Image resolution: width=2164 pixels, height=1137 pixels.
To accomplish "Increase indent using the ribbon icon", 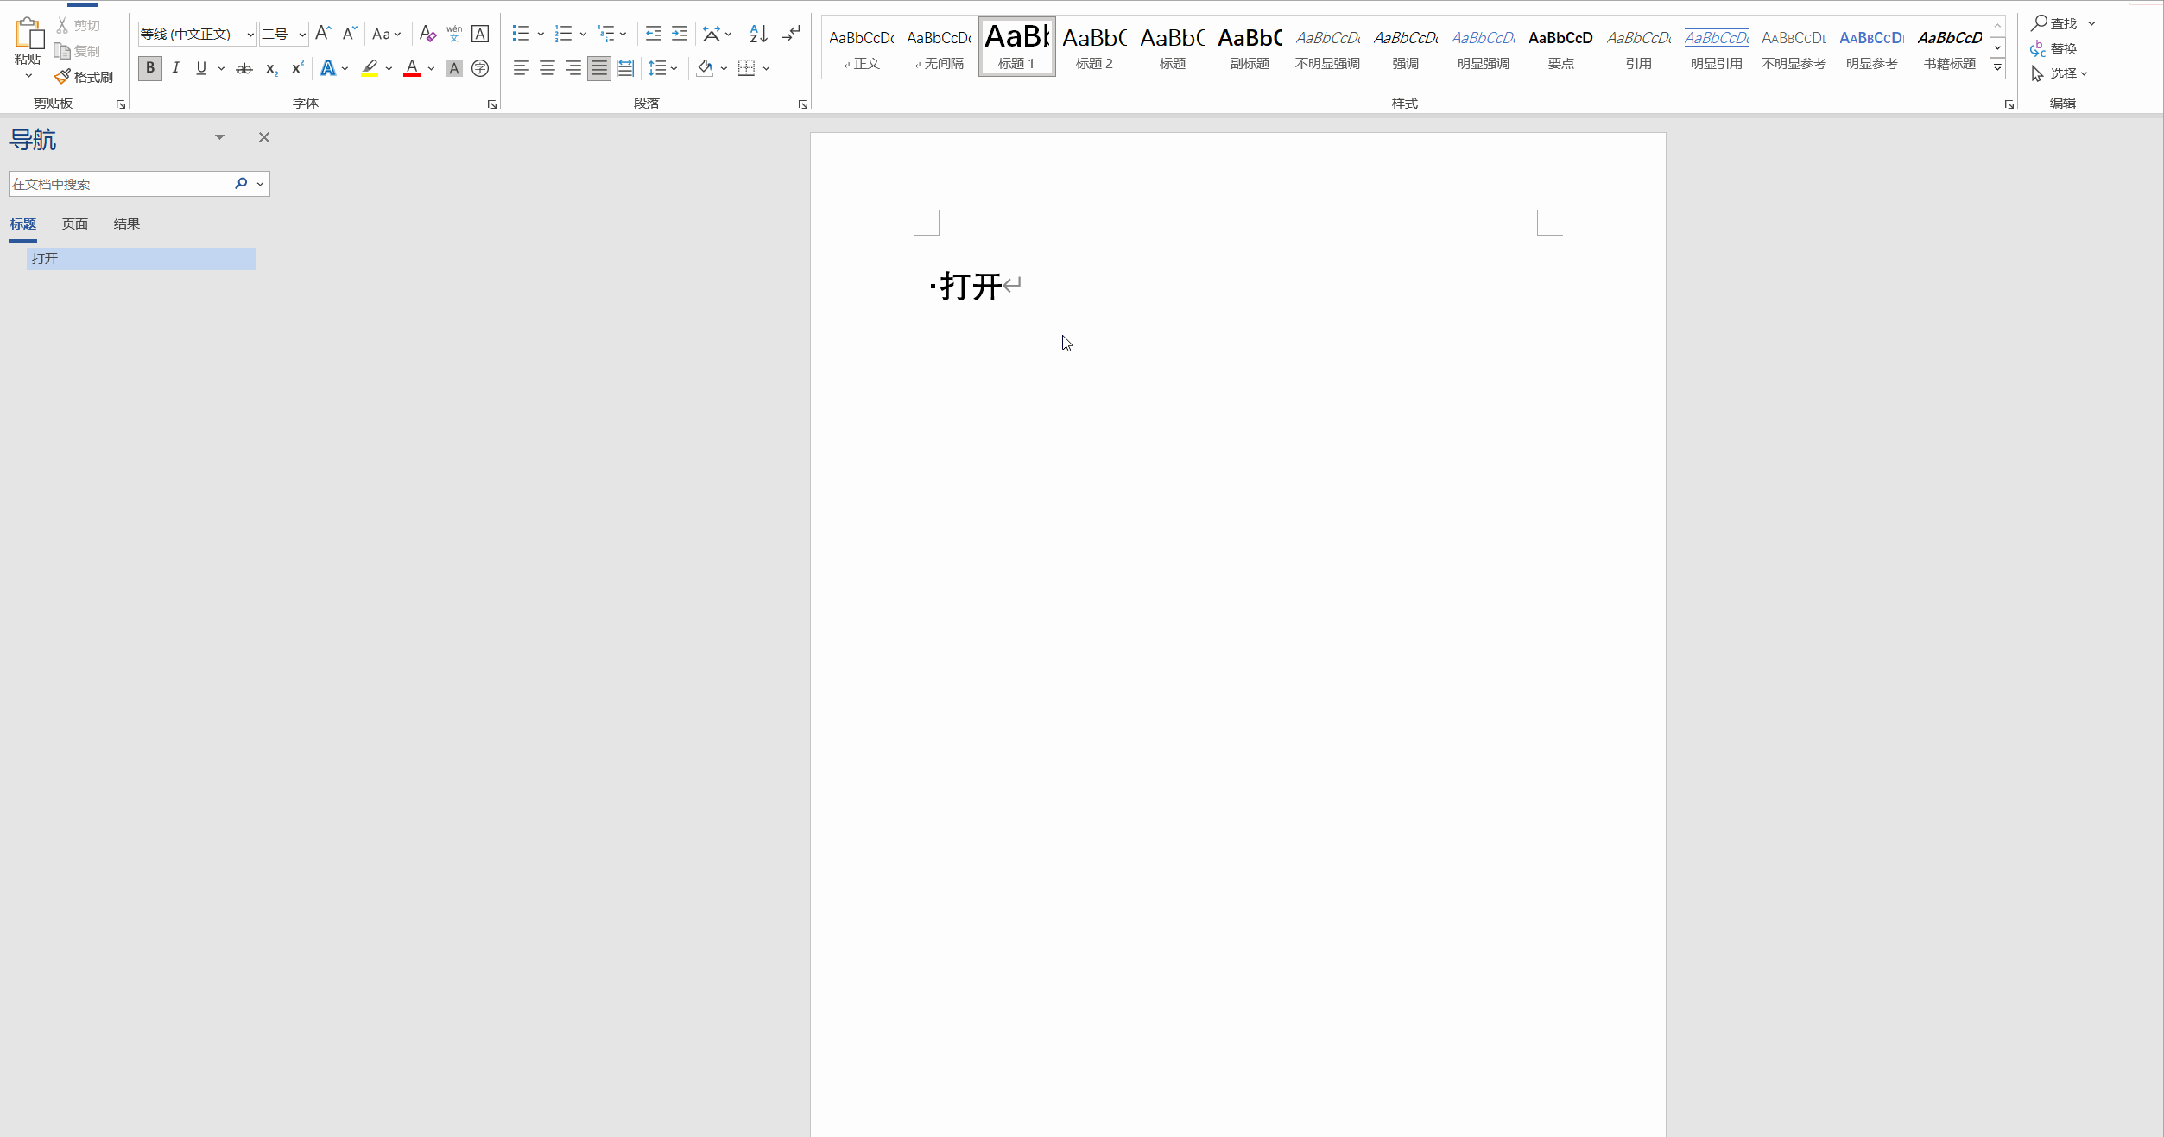I will [x=680, y=34].
